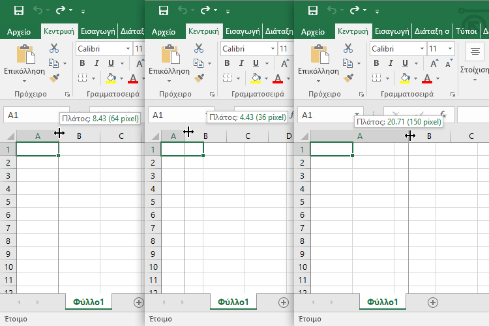Click the Cut scissors icon in the middle window
This screenshot has width=489, height=326.
199,48
